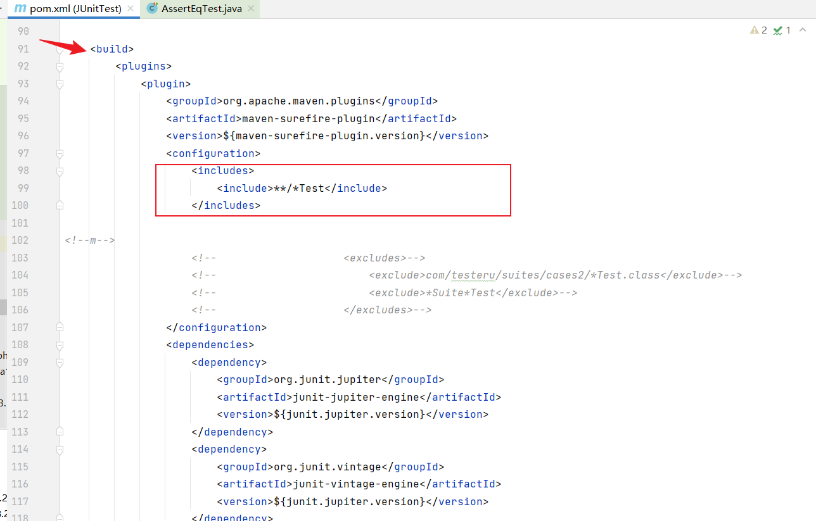Viewport: 816px width, 521px height.
Task: Click the warnings triangle icon showing 2
Action: click(754, 30)
